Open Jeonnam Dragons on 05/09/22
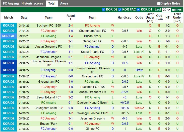 tap(92, 118)
